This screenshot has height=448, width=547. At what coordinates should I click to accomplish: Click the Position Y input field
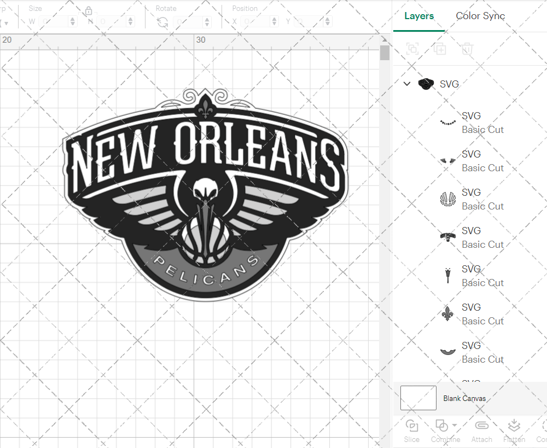(309, 22)
